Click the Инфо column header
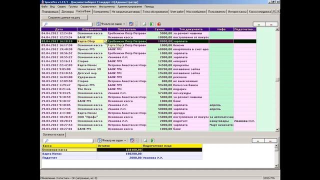The width and height of the screenshot is (320, 180). 221,29
